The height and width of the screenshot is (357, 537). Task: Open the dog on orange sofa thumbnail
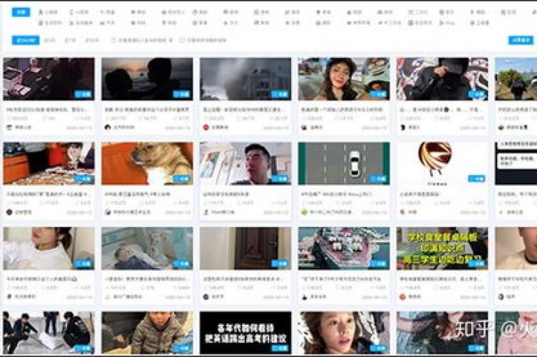(x=148, y=164)
